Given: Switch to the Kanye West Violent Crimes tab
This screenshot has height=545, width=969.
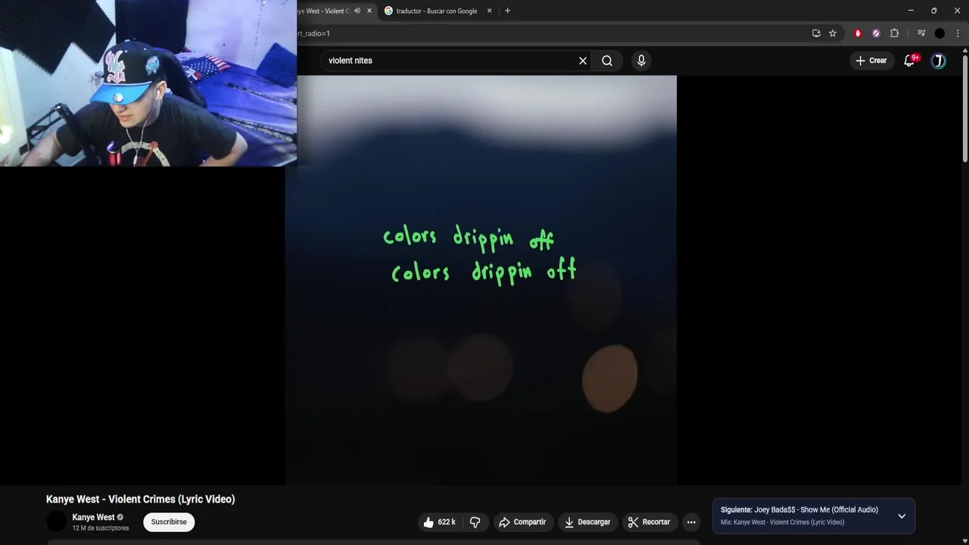Looking at the screenshot, I should [324, 11].
